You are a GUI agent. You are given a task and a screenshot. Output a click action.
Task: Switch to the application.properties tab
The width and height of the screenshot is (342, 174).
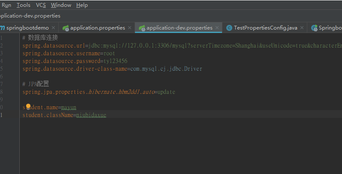[x=98, y=28]
